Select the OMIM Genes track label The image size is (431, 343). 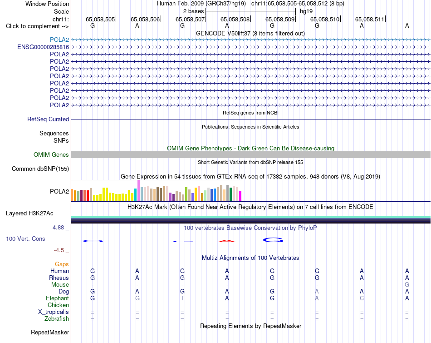tap(51, 155)
